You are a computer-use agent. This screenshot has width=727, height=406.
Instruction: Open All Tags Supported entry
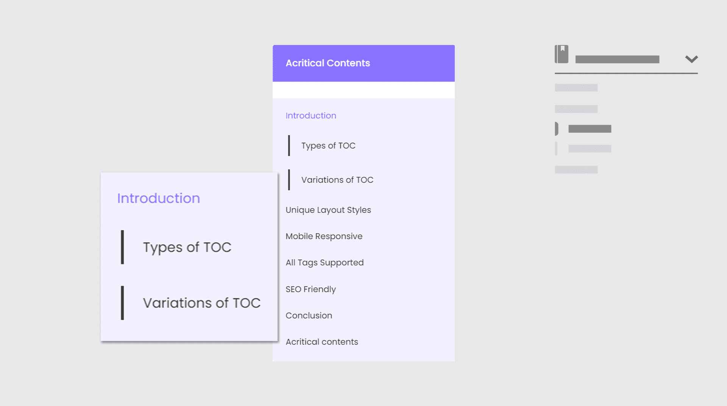point(324,263)
